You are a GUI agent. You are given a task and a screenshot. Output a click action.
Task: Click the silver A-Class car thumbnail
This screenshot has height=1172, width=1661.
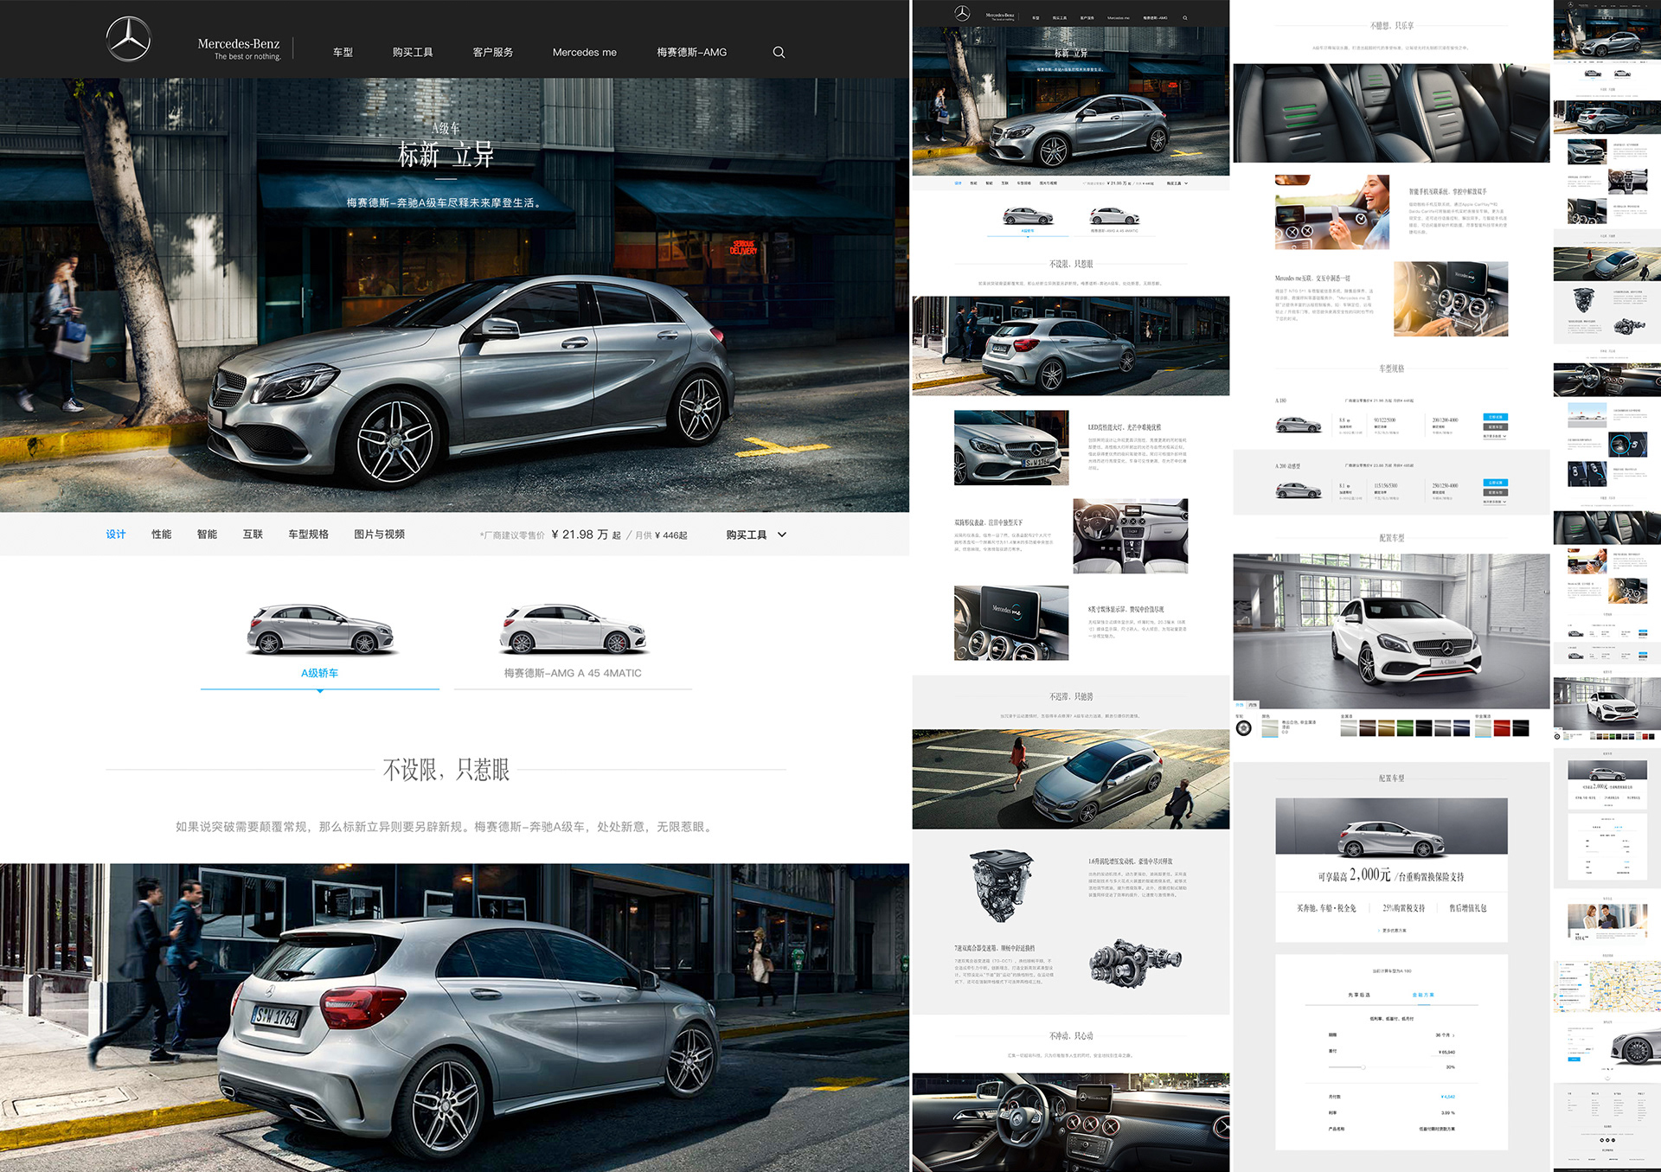click(320, 629)
